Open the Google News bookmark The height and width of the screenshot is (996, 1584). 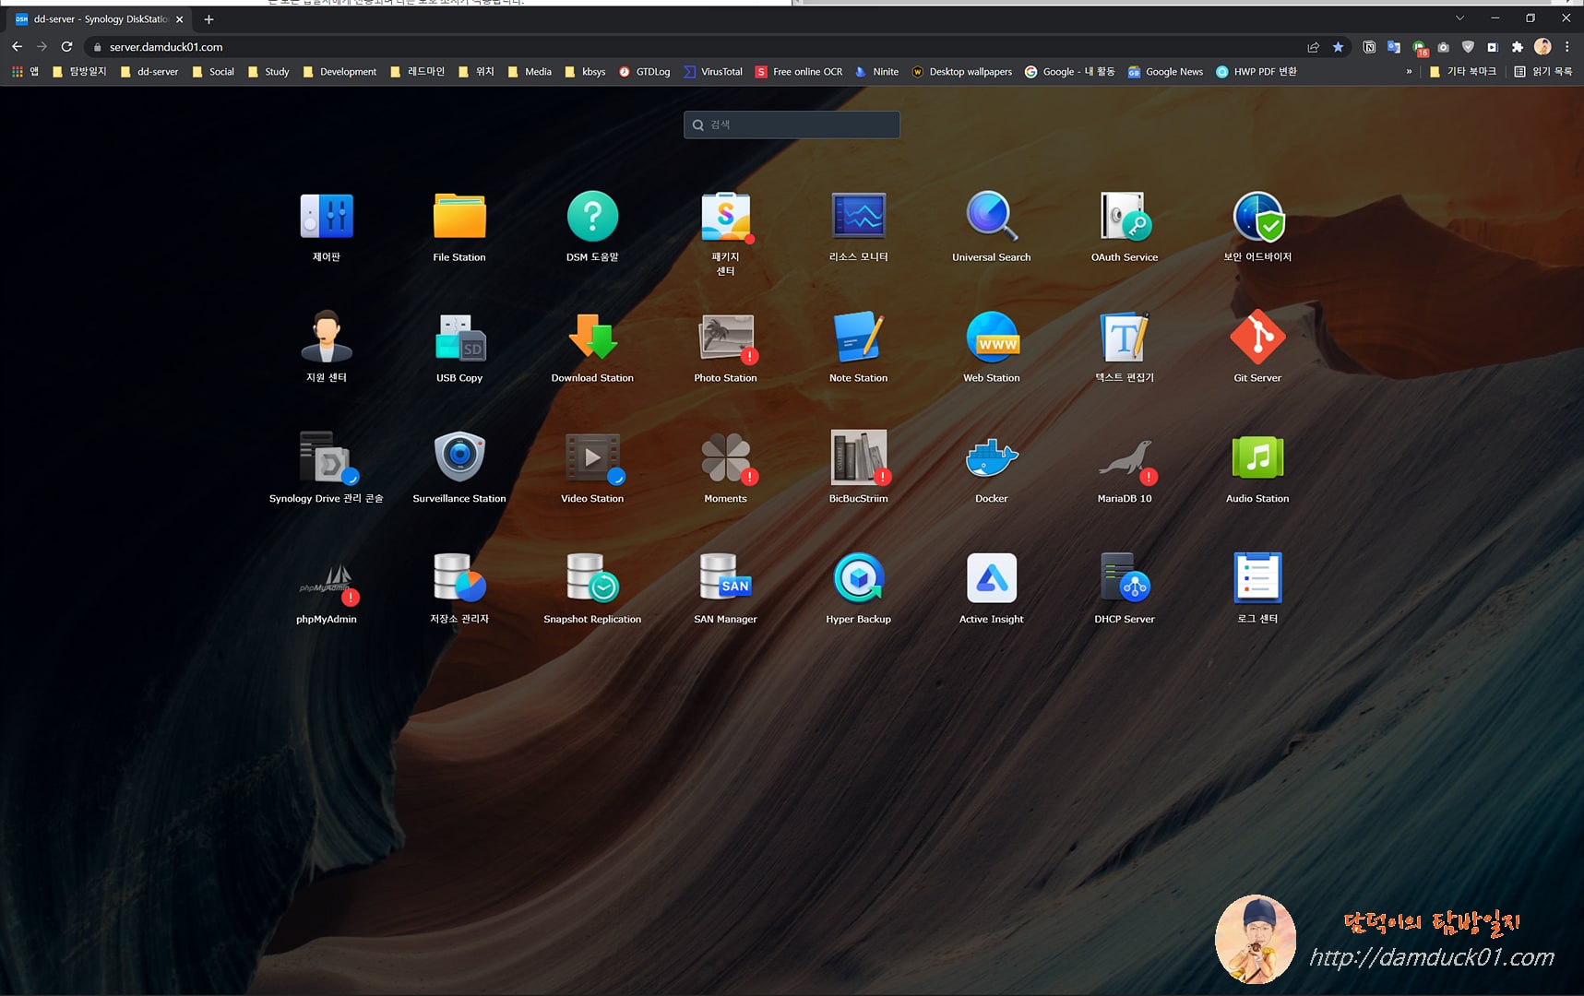click(1164, 71)
